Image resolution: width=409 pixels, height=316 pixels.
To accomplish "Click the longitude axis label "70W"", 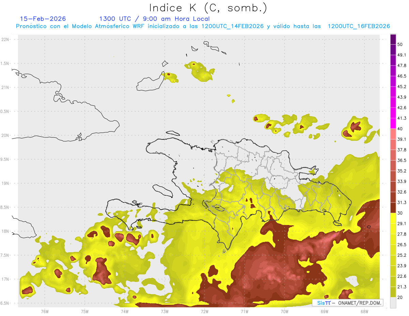I will (285, 312).
